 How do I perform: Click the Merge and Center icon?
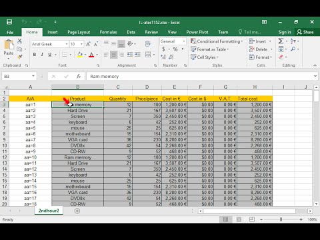click(148, 55)
